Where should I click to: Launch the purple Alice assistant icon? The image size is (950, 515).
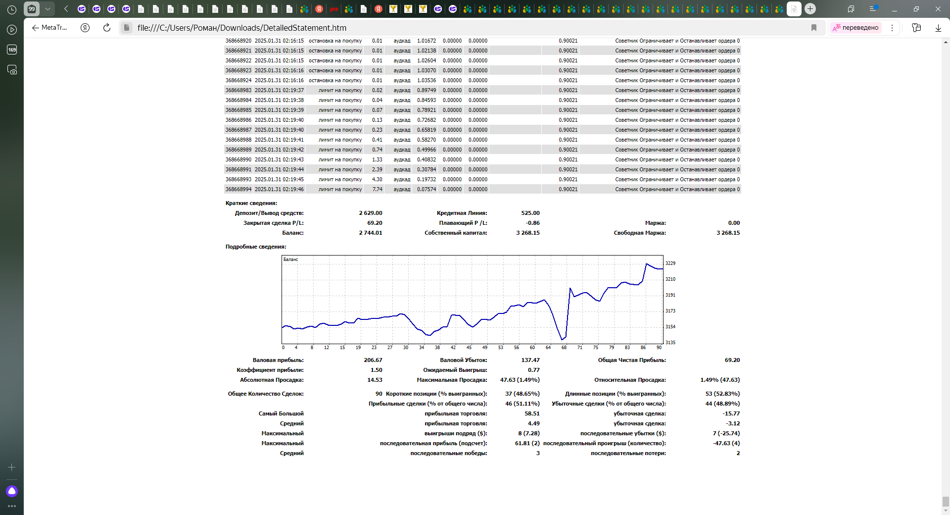[x=12, y=491]
